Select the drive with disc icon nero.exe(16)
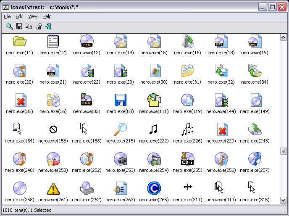This screenshot has height=216, width=289. (188, 41)
